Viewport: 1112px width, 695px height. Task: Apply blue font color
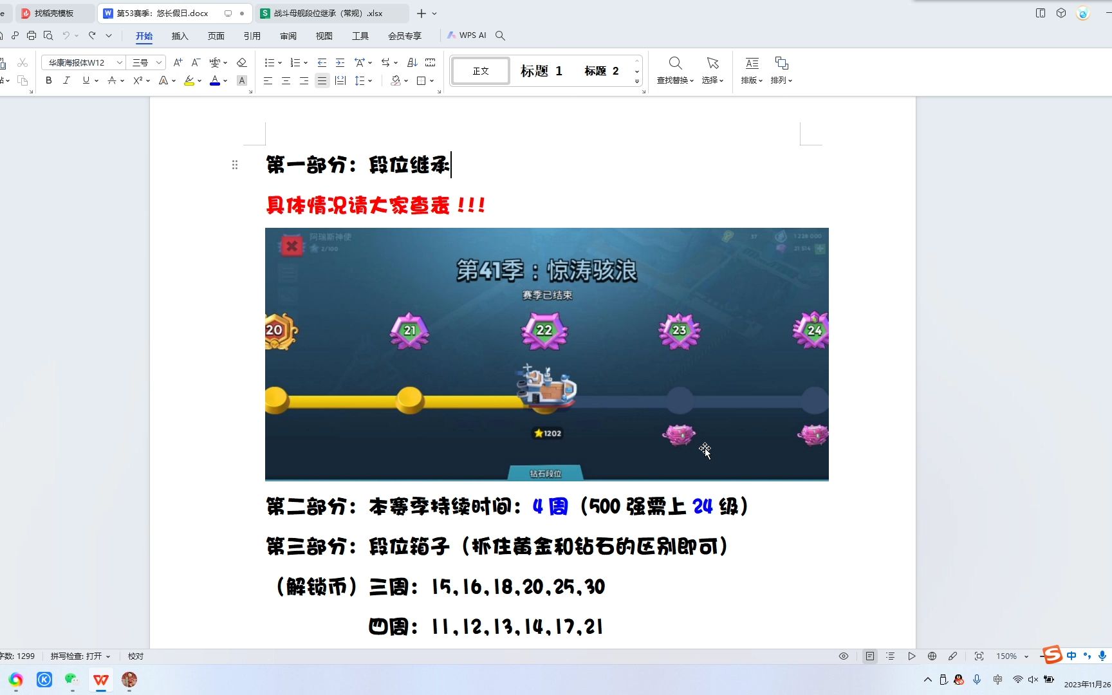coord(215,80)
